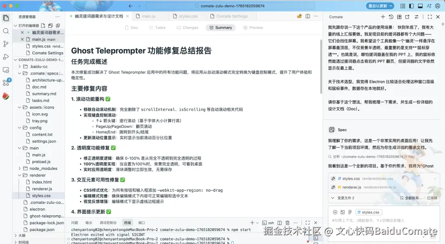Click 全部放弃 discard all button
The image size is (445, 244).
point(409,198)
